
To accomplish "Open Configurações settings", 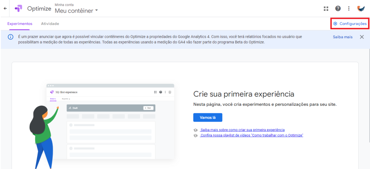I will 350,24.
